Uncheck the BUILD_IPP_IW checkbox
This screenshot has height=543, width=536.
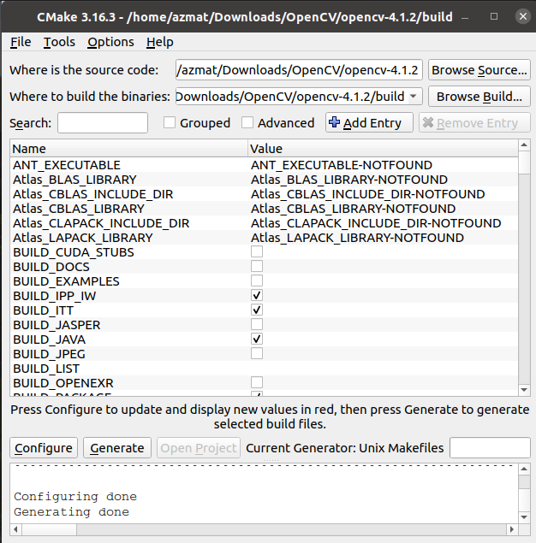tap(257, 295)
